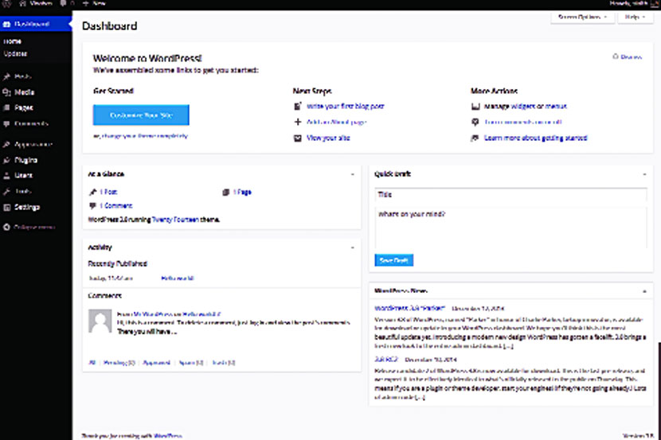
Task: Click the WordPress logo in admin bar
Action: pos(6,4)
